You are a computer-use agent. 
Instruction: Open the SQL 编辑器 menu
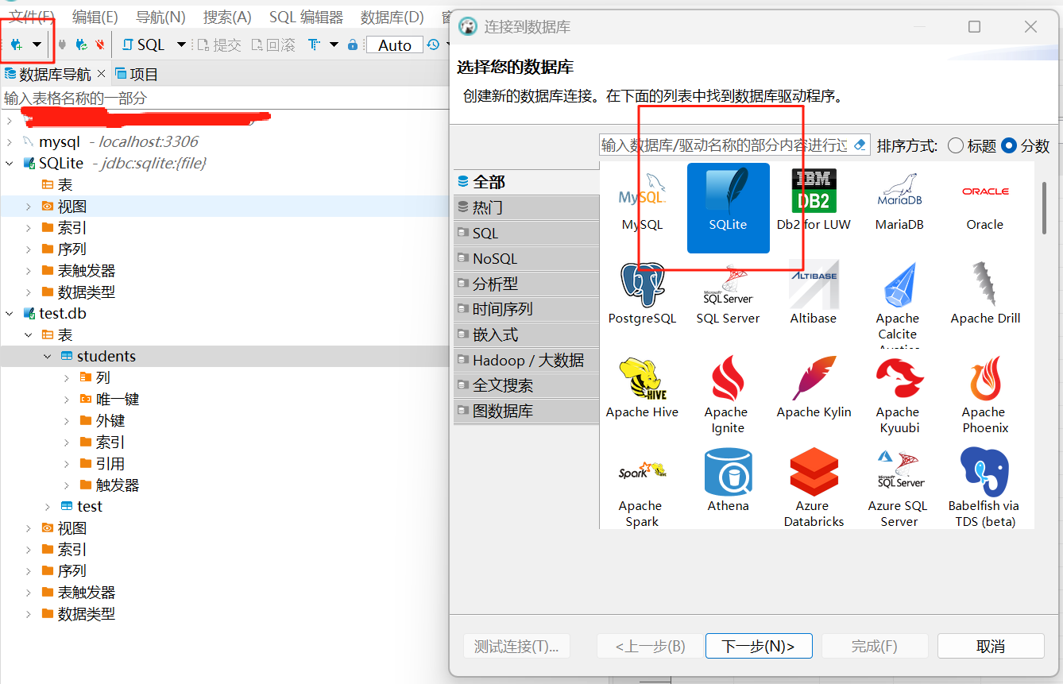[307, 17]
